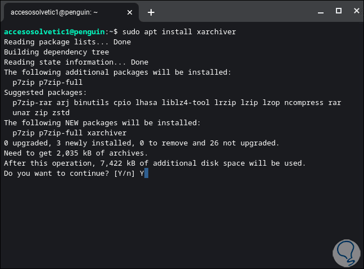Image resolution: width=364 pixels, height=269 pixels.
Task: Click the 'Reading state information... Done' line
Action: point(76,62)
